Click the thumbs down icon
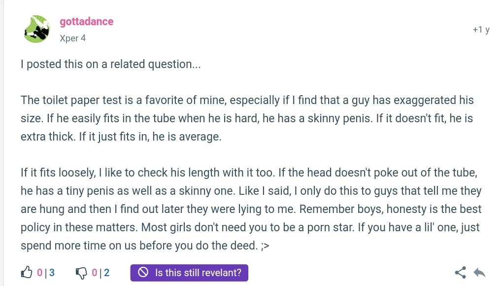This screenshot has height=286, width=503. (81, 273)
